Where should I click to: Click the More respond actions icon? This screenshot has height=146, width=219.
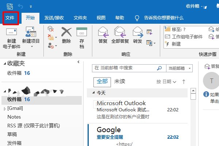click(149, 43)
